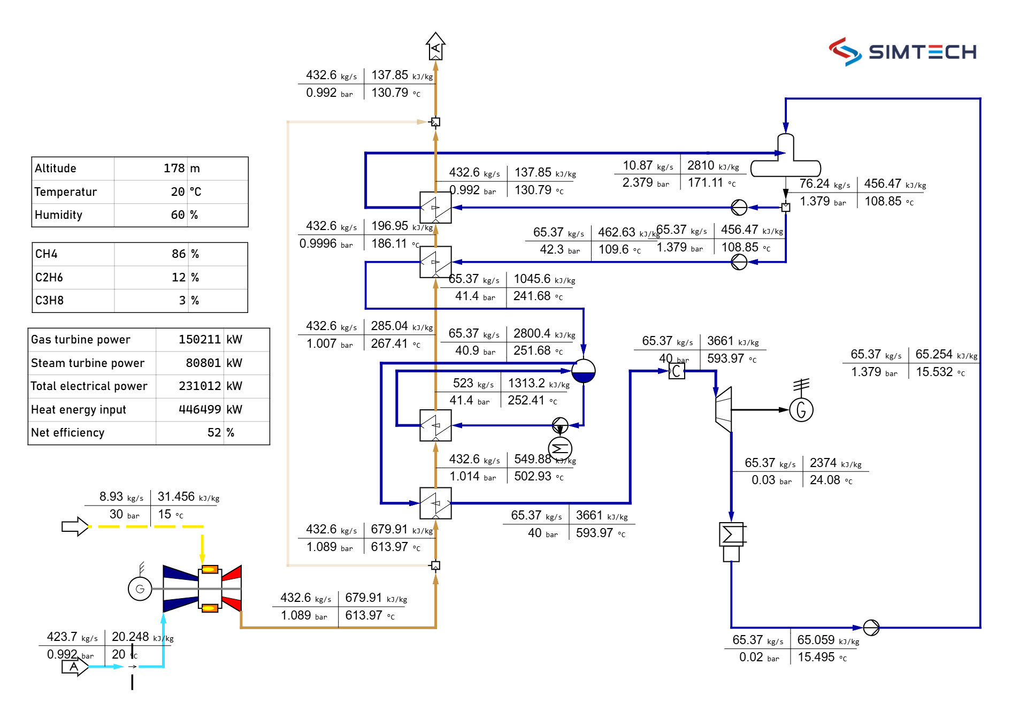Click the fuel mass flow 8.93 kg/s
Screen dimensions: 1027x726
pyautogui.click(x=121, y=497)
